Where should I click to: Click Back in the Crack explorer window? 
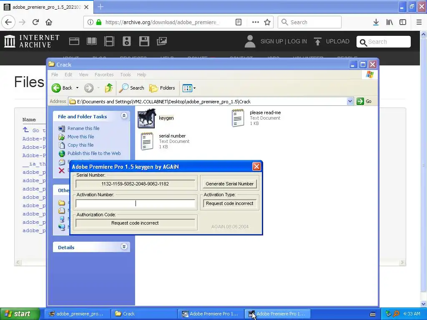click(x=62, y=88)
